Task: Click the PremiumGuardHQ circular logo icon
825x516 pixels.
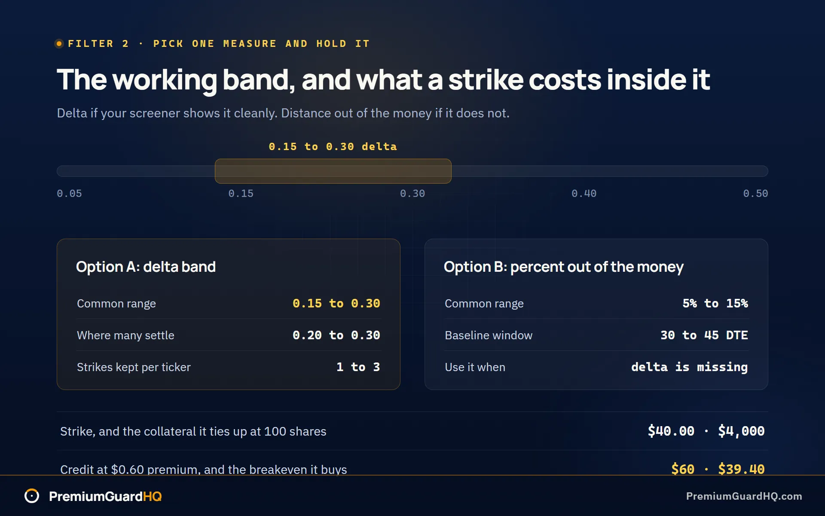Action: click(32, 496)
